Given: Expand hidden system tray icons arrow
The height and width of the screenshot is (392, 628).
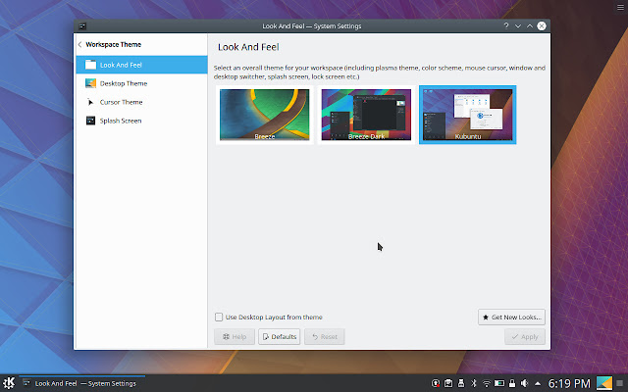Looking at the screenshot, I should pos(538,383).
